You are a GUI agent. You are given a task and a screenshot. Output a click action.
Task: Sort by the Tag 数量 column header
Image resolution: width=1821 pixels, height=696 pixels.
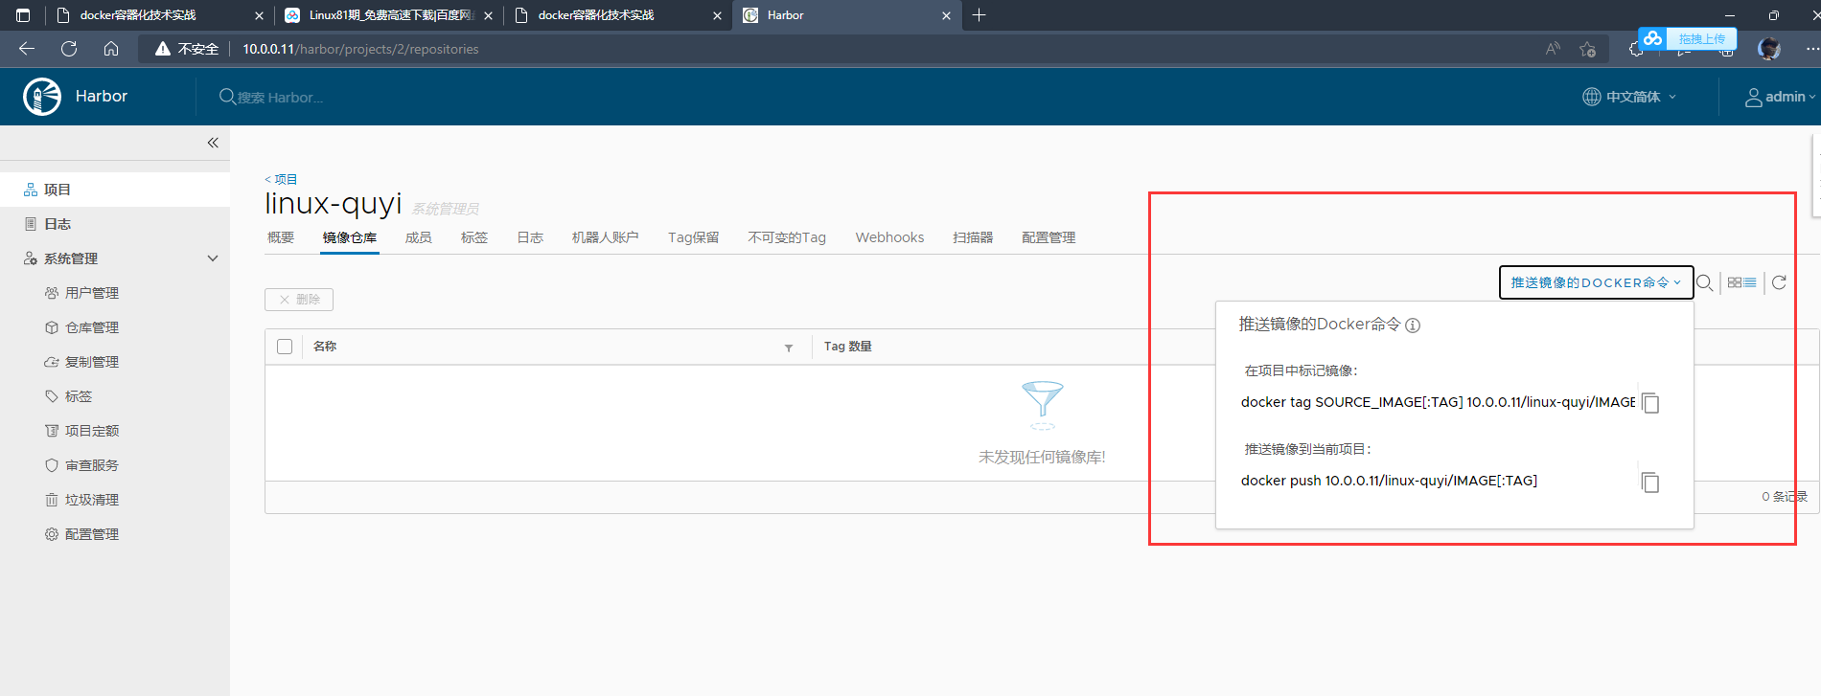click(x=848, y=347)
